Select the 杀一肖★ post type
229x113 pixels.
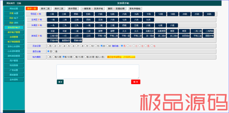(148, 36)
